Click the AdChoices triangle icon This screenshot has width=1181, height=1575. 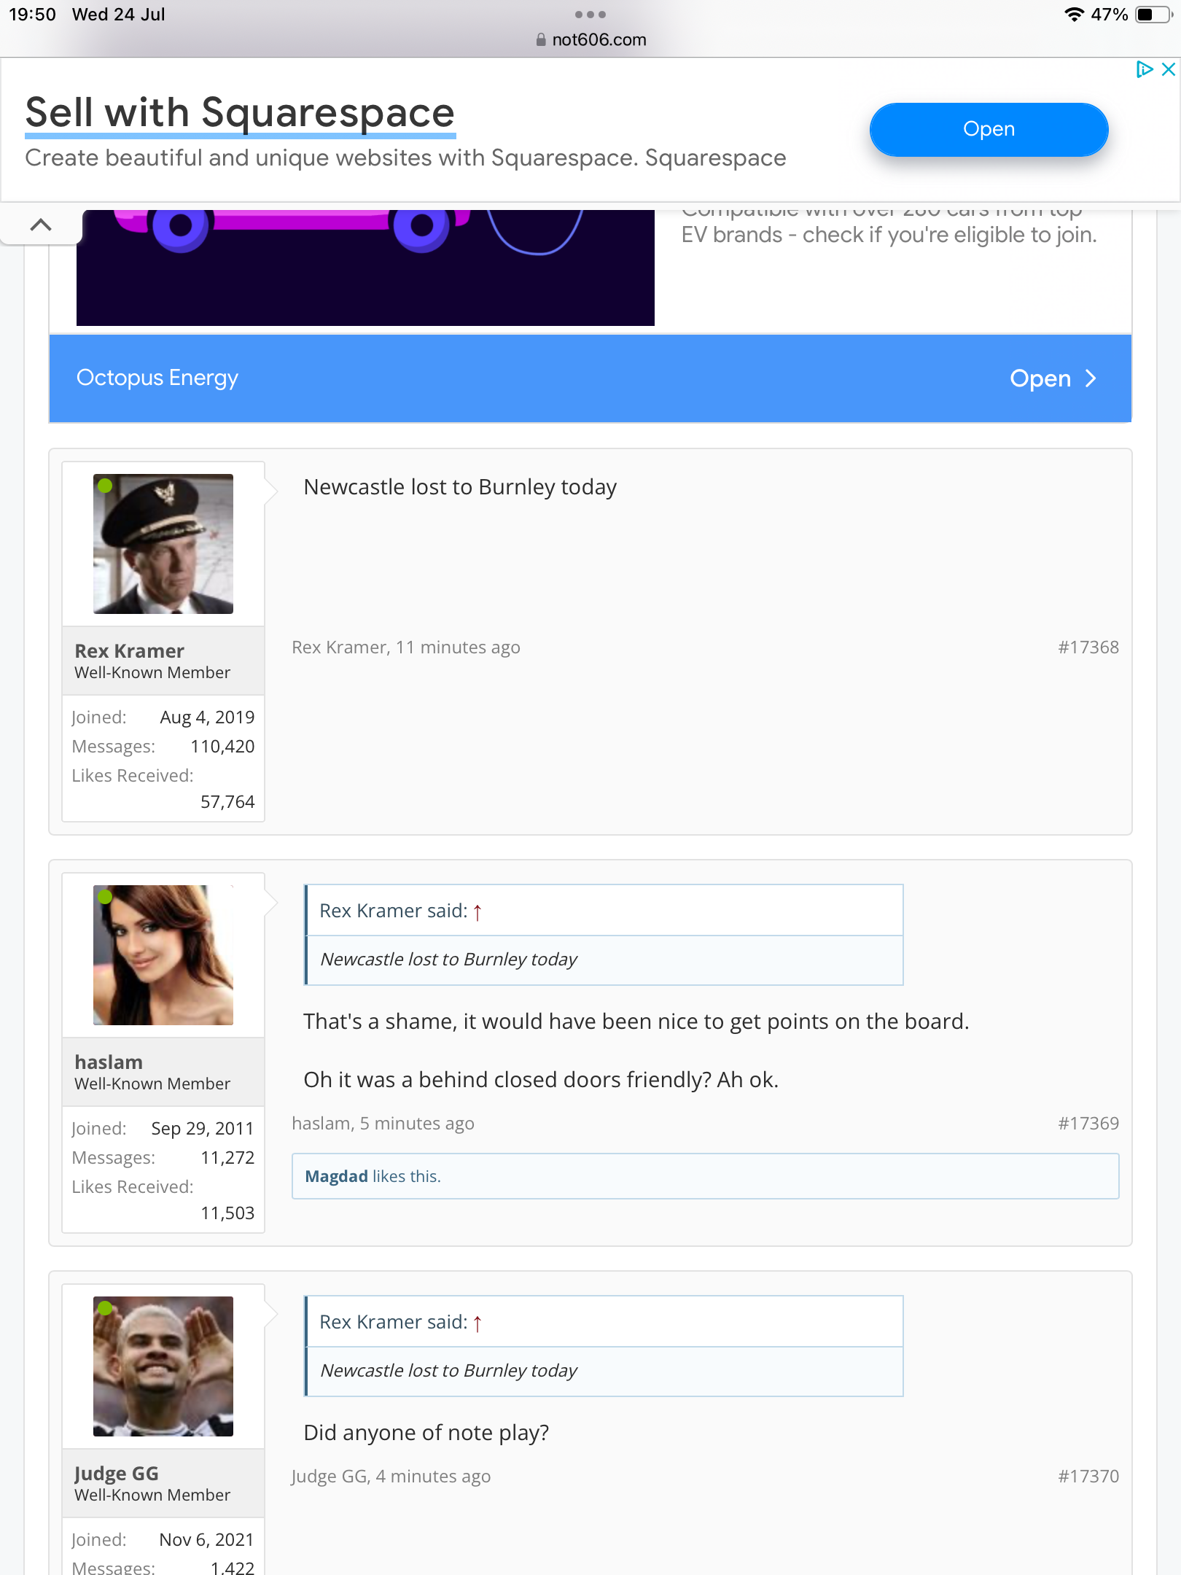1144,69
